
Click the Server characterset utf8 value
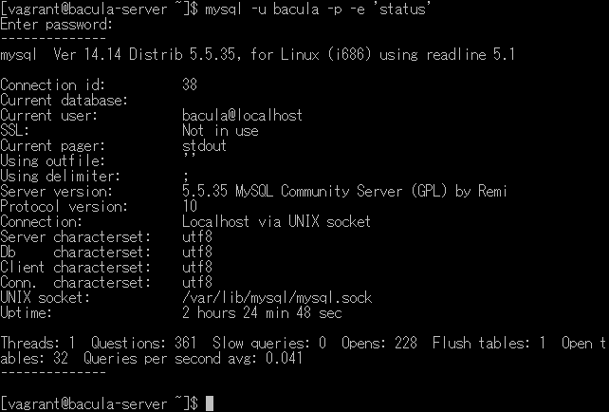pyautogui.click(x=197, y=236)
